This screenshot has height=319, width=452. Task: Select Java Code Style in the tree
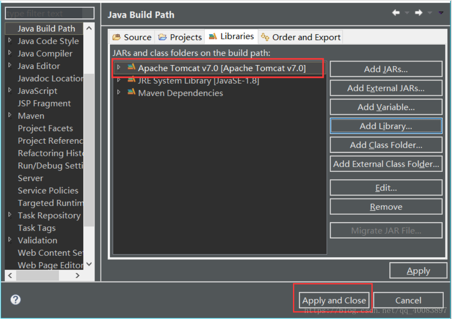click(x=48, y=41)
